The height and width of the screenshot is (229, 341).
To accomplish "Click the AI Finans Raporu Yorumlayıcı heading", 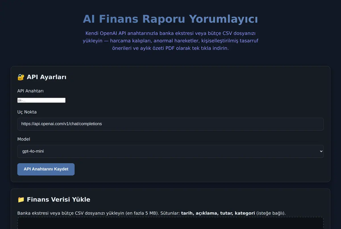I will click(170, 19).
